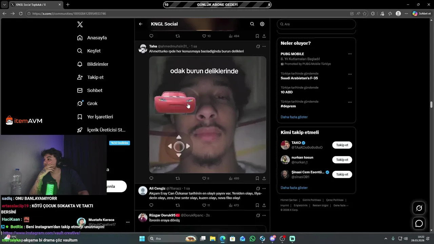
Task: View analytics 495 on Taha's post
Action: point(234,178)
